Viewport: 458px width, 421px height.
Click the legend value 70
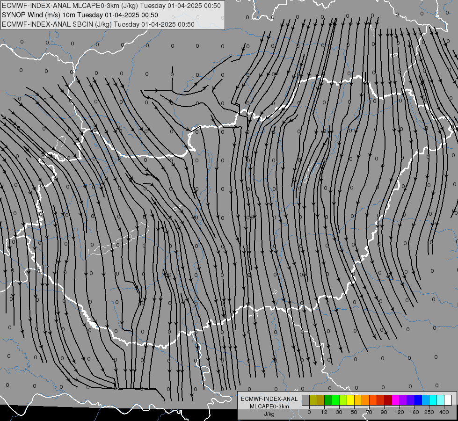pos(369,412)
